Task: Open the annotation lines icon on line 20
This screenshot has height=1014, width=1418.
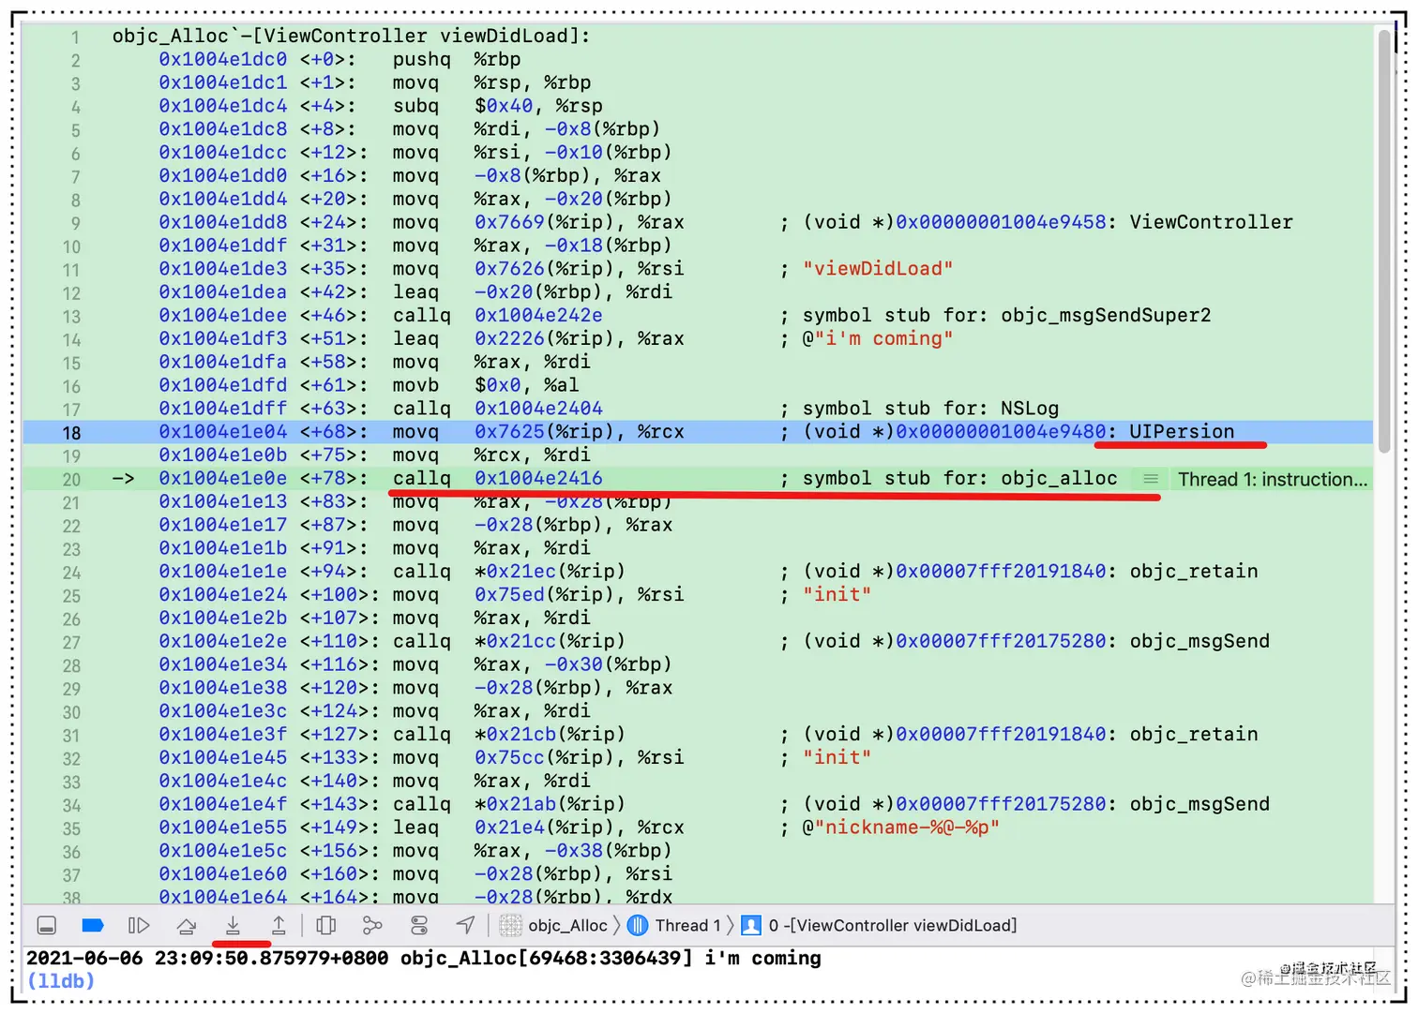Action: point(1151,479)
